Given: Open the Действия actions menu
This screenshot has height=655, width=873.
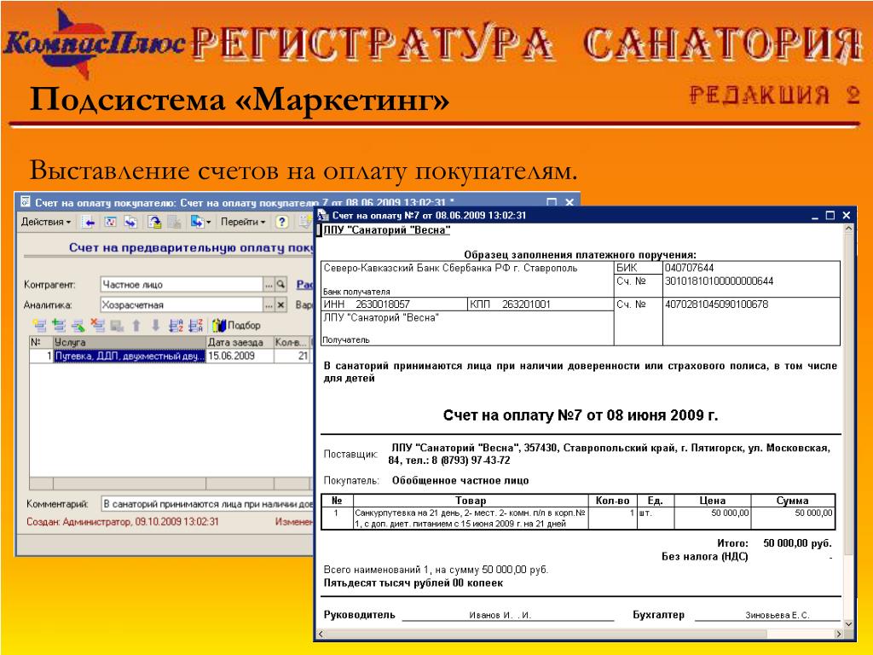Looking at the screenshot, I should point(46,222).
